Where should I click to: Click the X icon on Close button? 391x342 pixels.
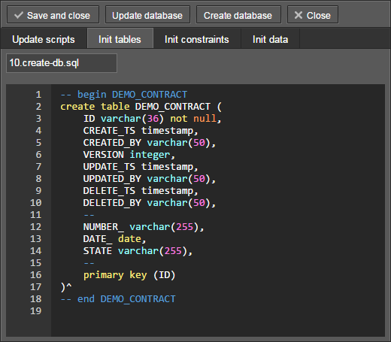[x=299, y=15]
